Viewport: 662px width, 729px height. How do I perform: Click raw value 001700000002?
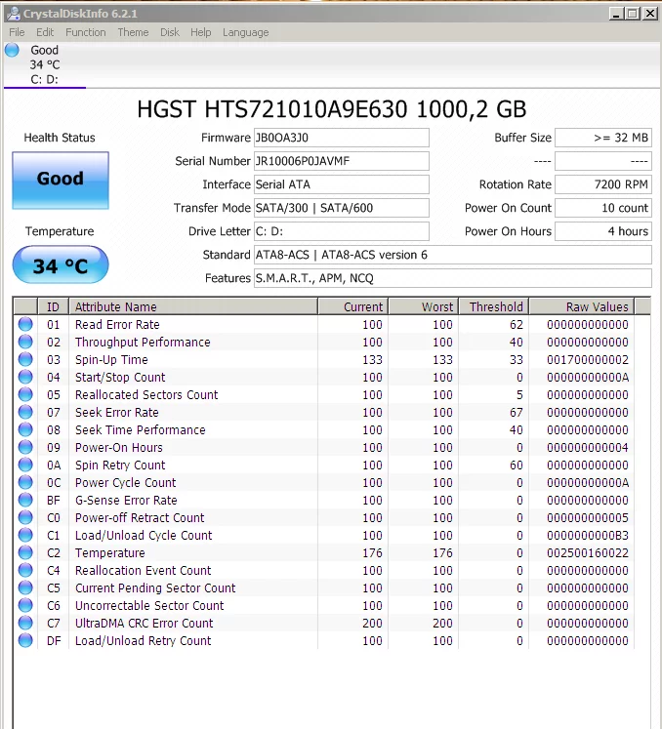click(x=588, y=360)
